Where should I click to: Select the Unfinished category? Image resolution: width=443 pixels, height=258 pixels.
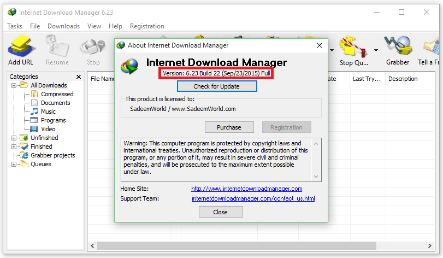point(44,138)
